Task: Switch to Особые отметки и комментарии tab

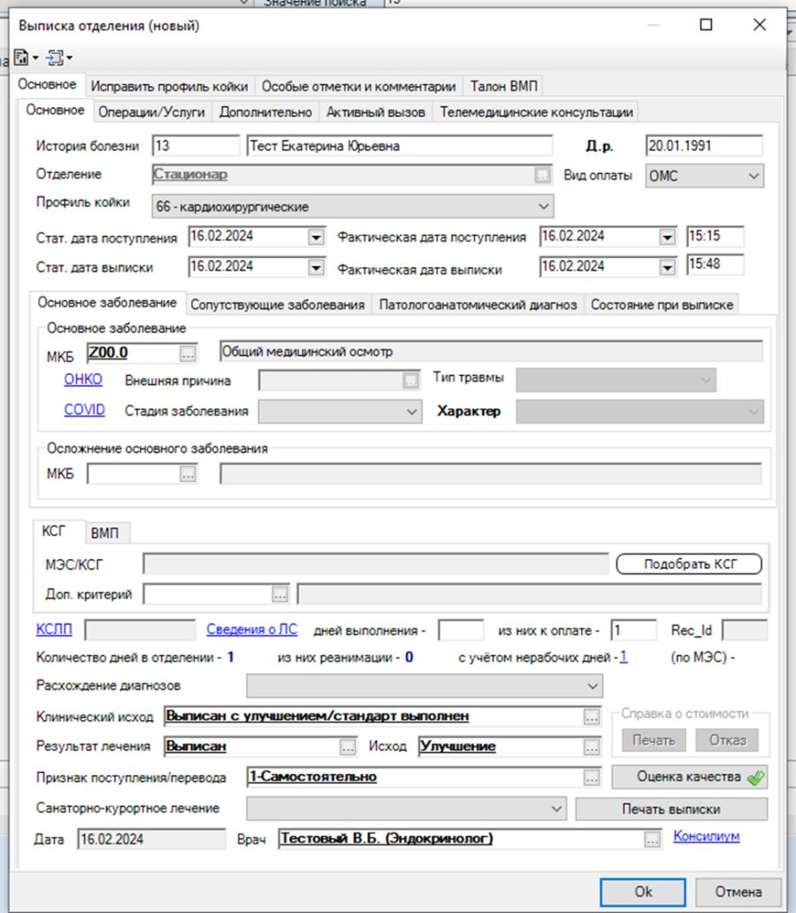Action: coord(359,86)
